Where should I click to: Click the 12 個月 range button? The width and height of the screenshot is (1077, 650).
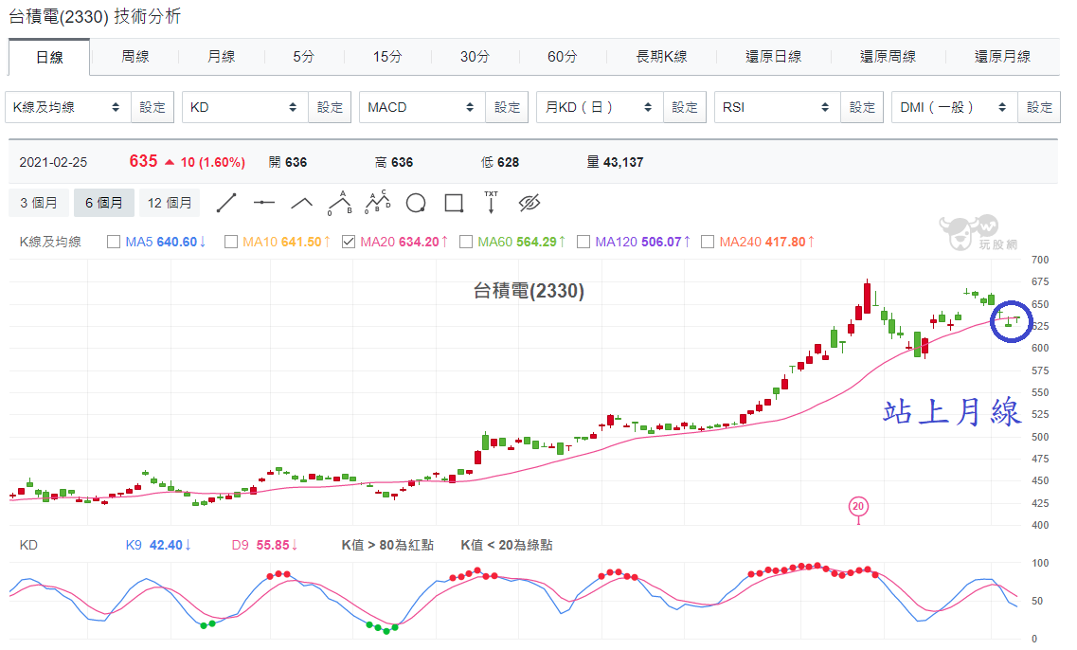coord(170,203)
